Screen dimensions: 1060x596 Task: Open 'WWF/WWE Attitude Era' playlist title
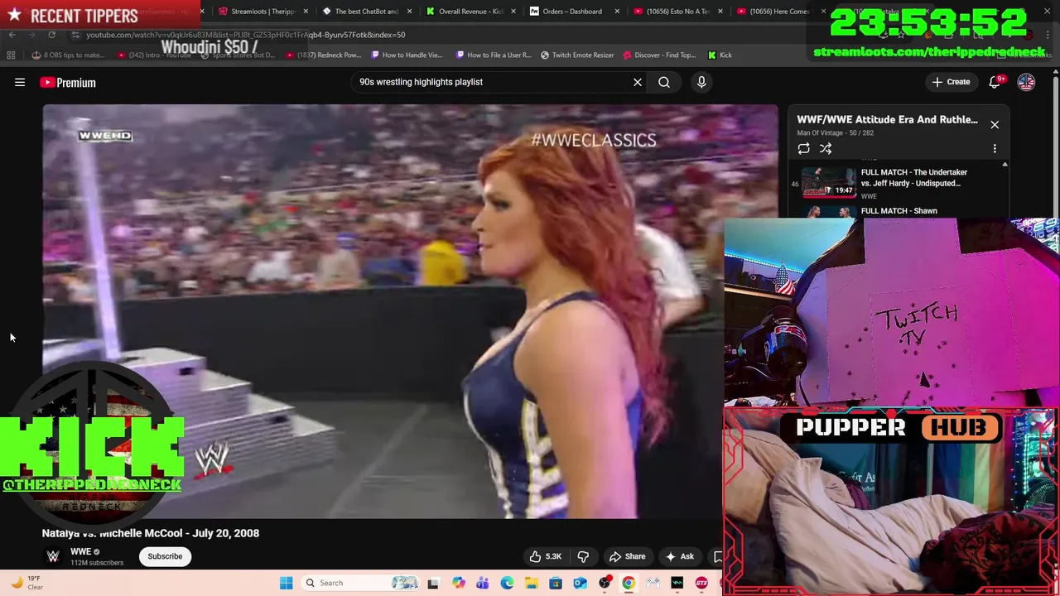click(887, 119)
